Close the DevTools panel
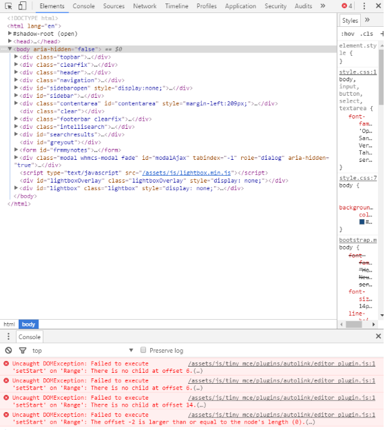The image size is (385, 430). pyautogui.click(x=378, y=6)
